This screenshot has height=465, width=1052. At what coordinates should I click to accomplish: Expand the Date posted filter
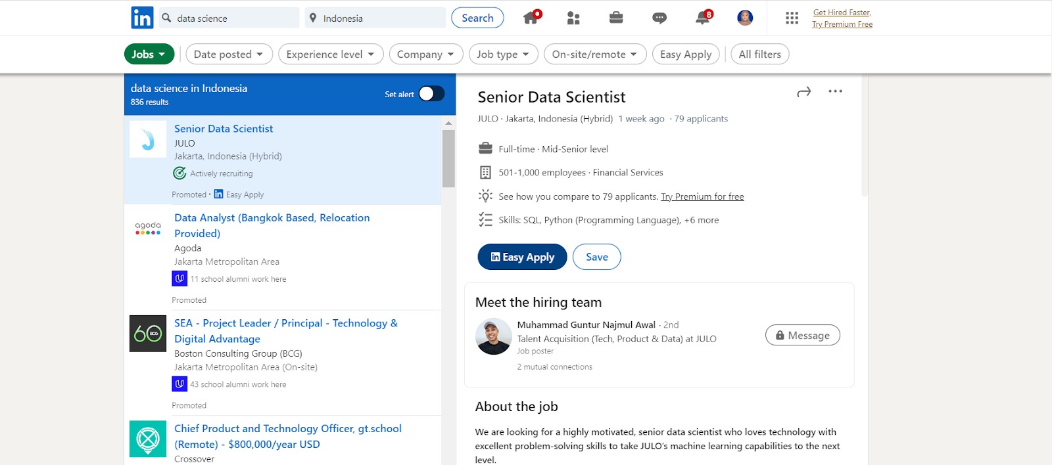229,54
